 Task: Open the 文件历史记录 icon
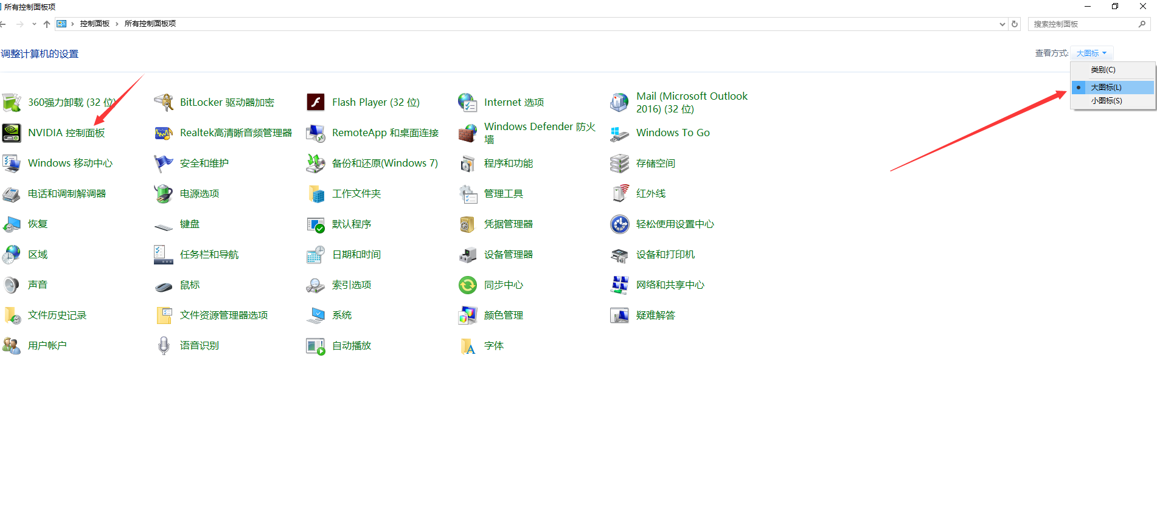click(12, 315)
